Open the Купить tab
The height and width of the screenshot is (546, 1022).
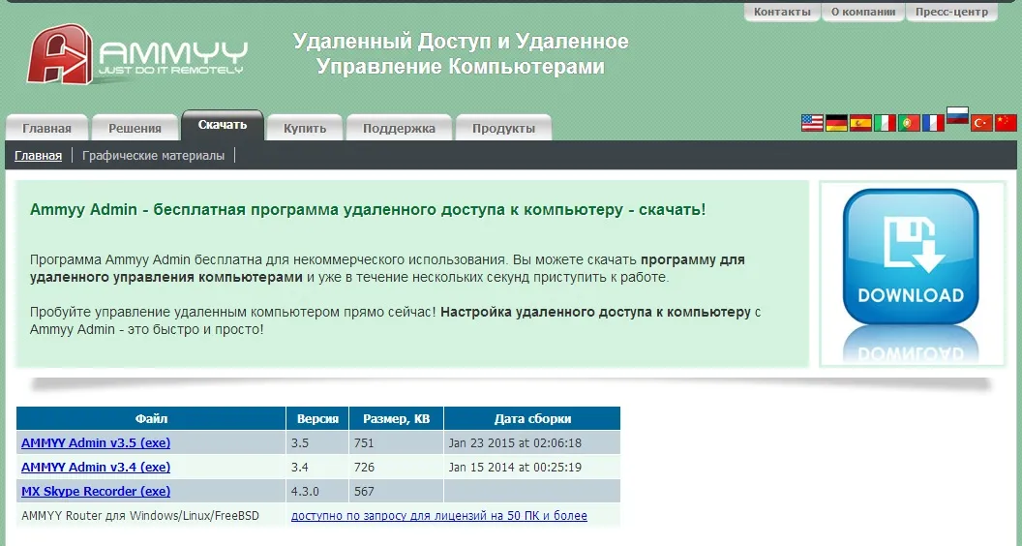click(x=304, y=128)
